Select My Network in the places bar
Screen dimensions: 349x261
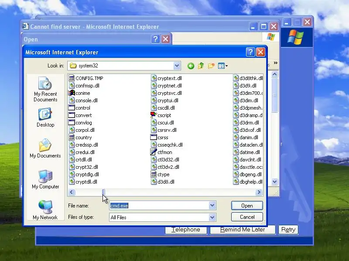[45, 210]
